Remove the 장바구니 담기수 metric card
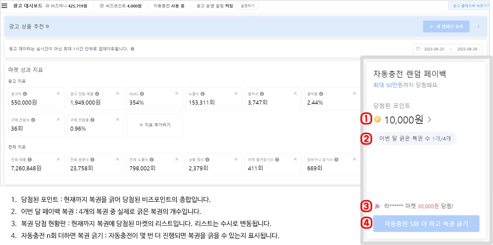Image resolution: width=493 pixels, height=245 pixels. point(354,159)
